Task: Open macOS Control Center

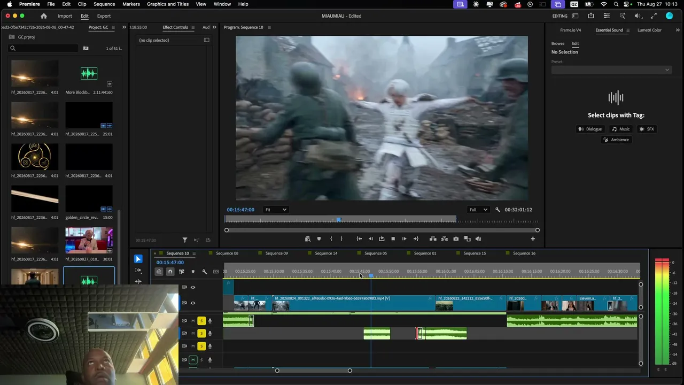Action: pos(627,4)
